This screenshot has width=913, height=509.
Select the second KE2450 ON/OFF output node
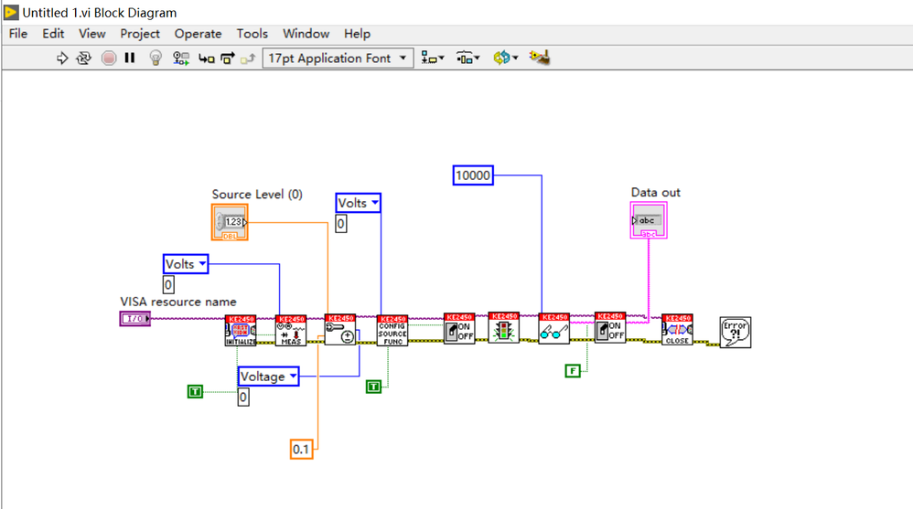click(610, 327)
